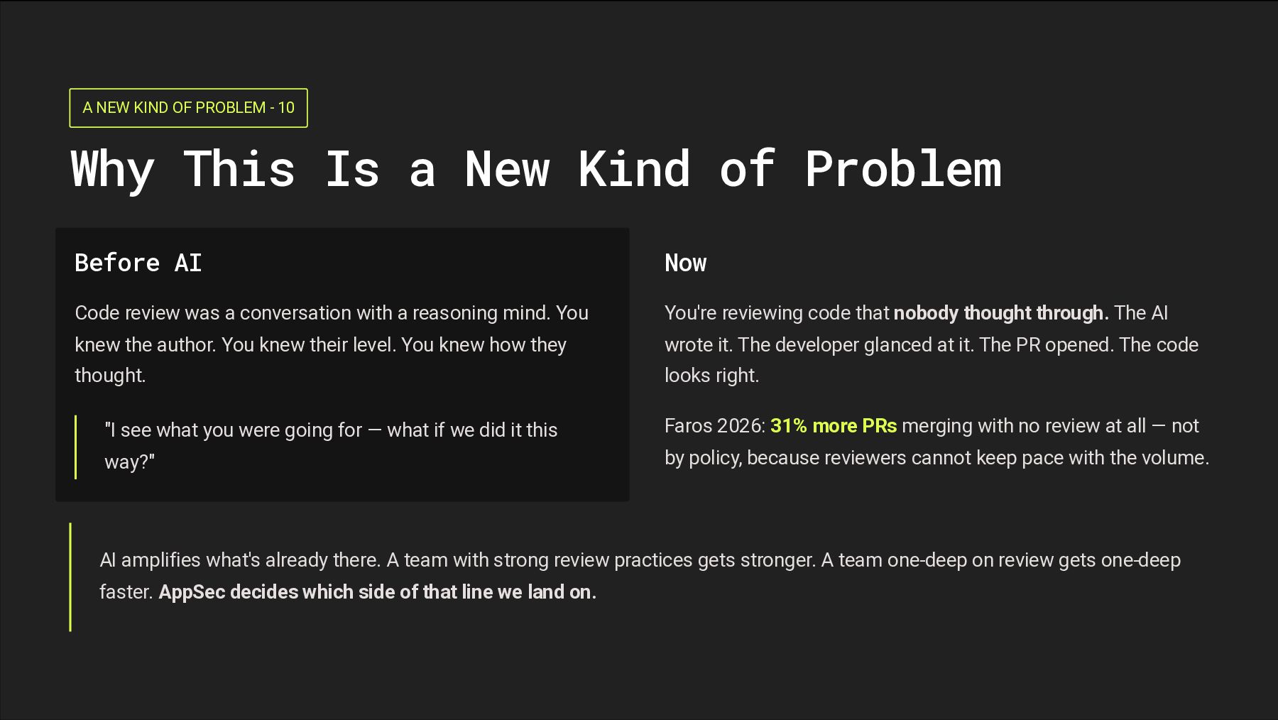
Task: Click the highlighted '31% more PRs' text
Action: (x=833, y=426)
